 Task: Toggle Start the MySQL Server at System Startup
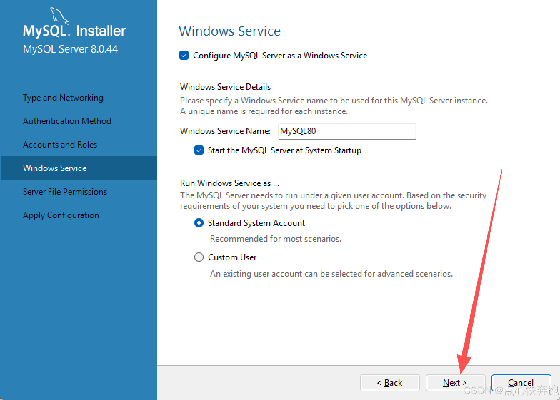click(199, 150)
